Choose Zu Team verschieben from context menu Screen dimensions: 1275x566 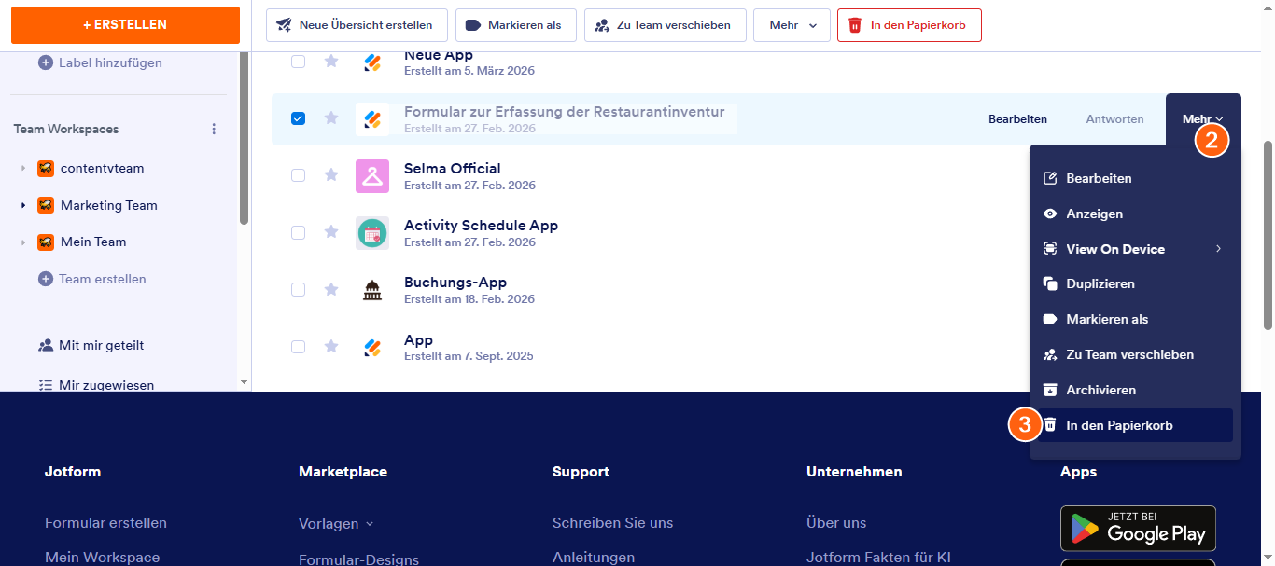pos(1135,354)
